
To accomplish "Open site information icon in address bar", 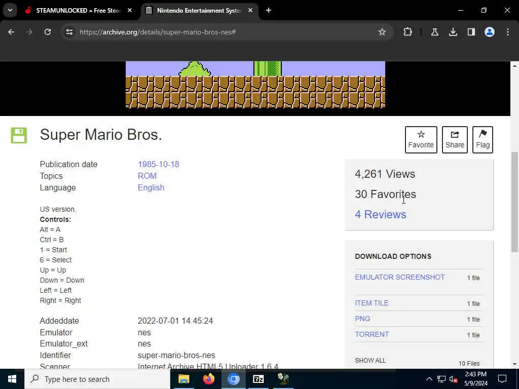I will pos(69,32).
